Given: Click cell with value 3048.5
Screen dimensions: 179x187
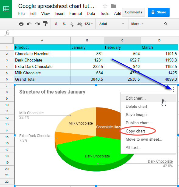Looking at the screenshot, I should 87,79.
